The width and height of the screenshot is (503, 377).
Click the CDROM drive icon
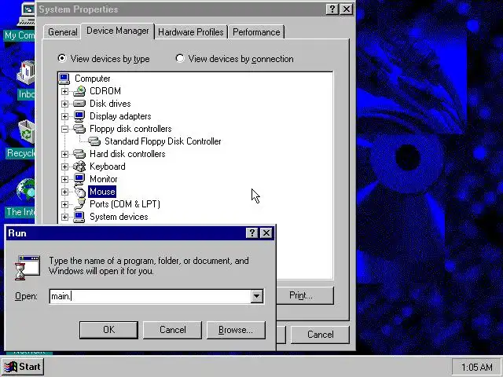tap(79, 91)
